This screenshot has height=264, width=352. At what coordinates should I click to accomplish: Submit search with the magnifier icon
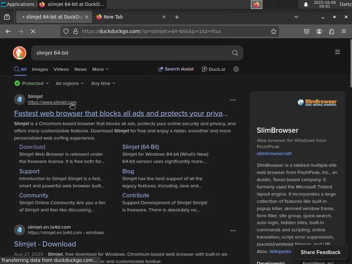[235, 53]
